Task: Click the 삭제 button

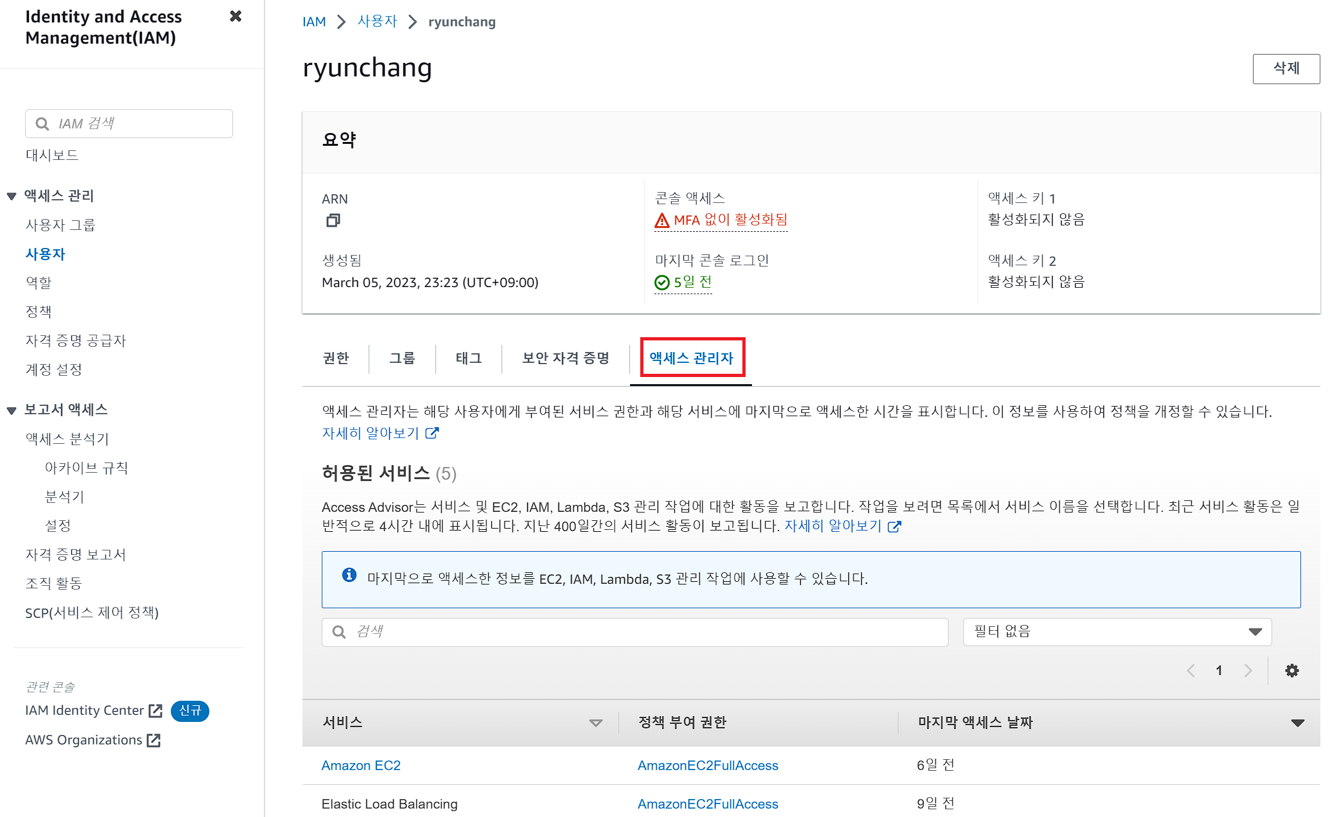Action: (1286, 68)
